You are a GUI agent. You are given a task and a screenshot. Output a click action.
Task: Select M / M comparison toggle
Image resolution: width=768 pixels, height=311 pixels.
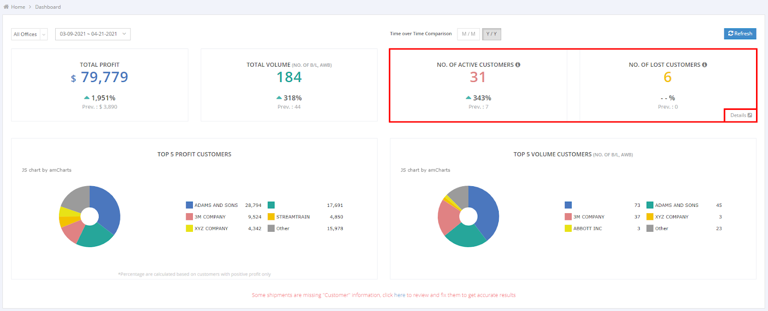pos(468,34)
